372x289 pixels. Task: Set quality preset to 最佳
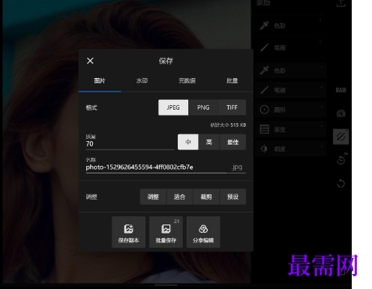coord(232,142)
